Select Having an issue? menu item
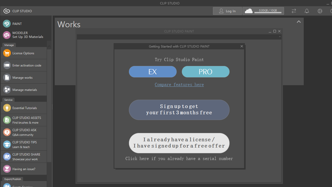The height and width of the screenshot is (187, 332). click(24, 169)
